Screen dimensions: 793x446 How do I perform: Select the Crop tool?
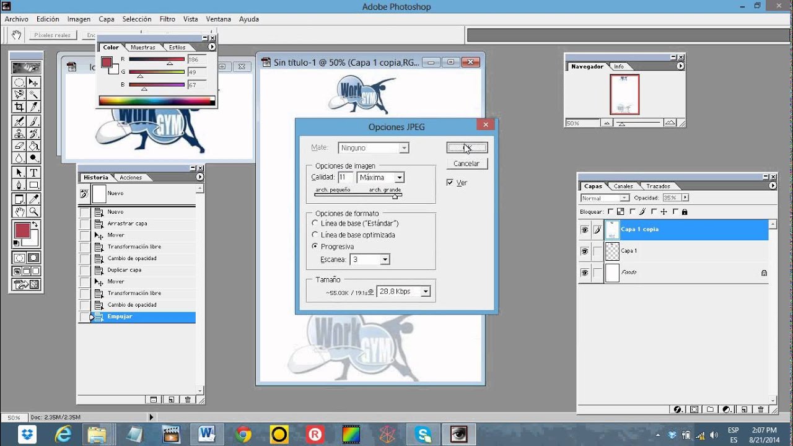[19, 106]
